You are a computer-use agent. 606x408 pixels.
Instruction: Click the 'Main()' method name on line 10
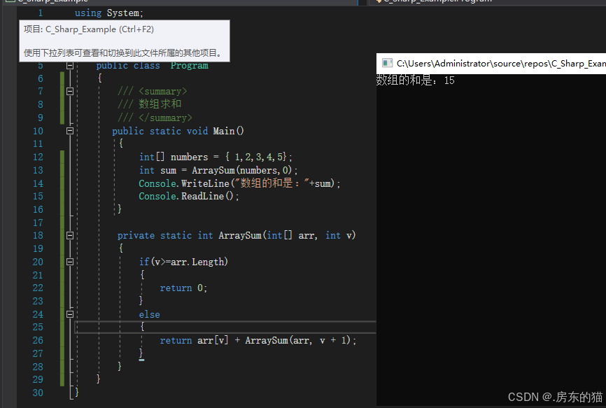click(228, 131)
